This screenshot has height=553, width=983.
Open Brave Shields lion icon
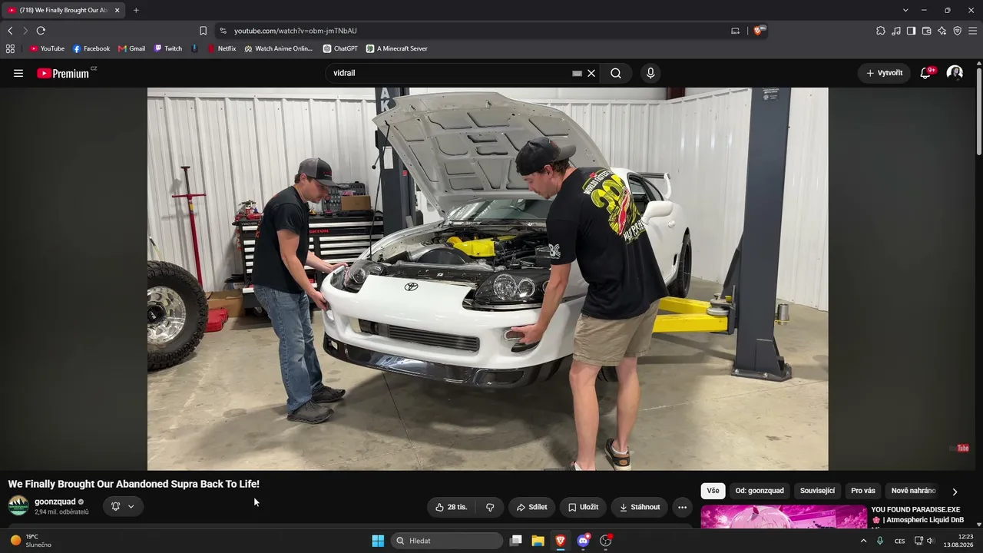tap(759, 31)
